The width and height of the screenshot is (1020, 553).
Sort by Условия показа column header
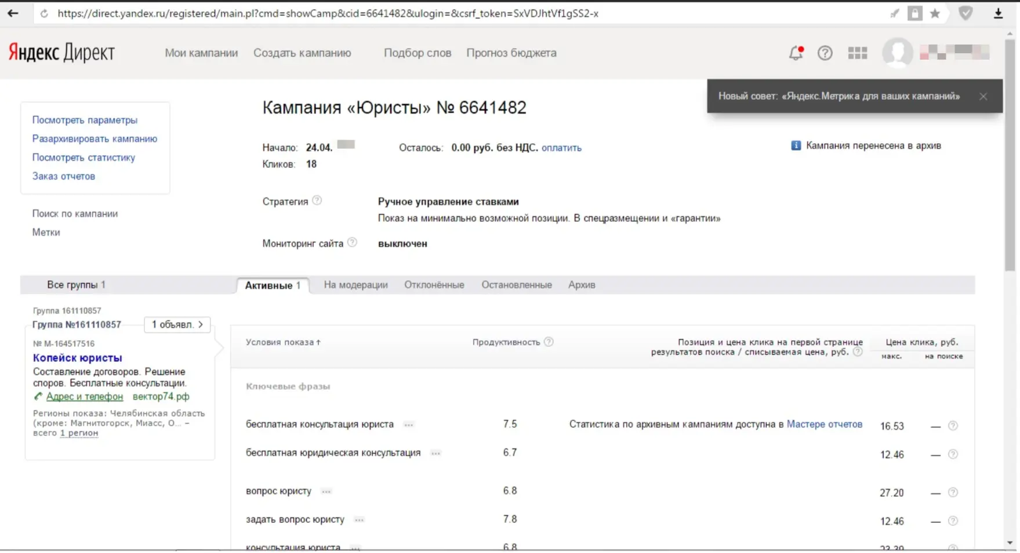pyautogui.click(x=283, y=342)
